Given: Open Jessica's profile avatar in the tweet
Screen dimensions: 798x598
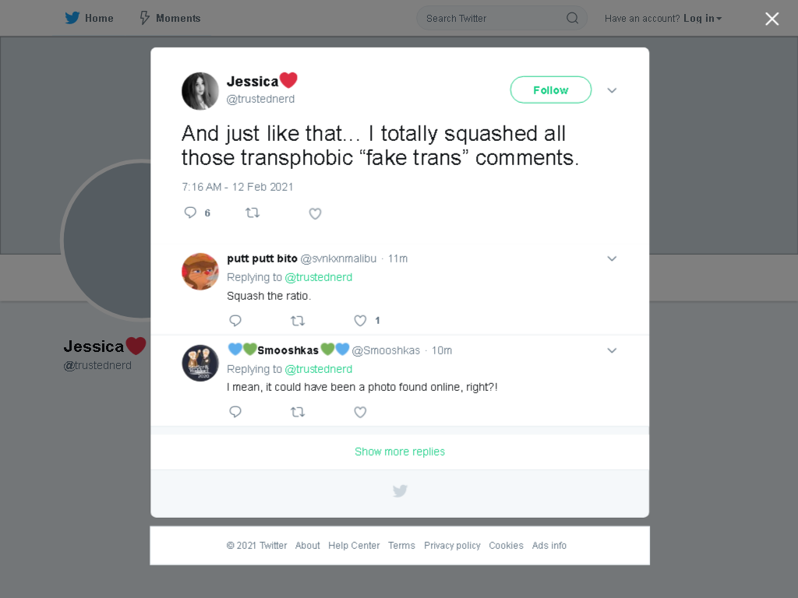Looking at the screenshot, I should [200, 91].
